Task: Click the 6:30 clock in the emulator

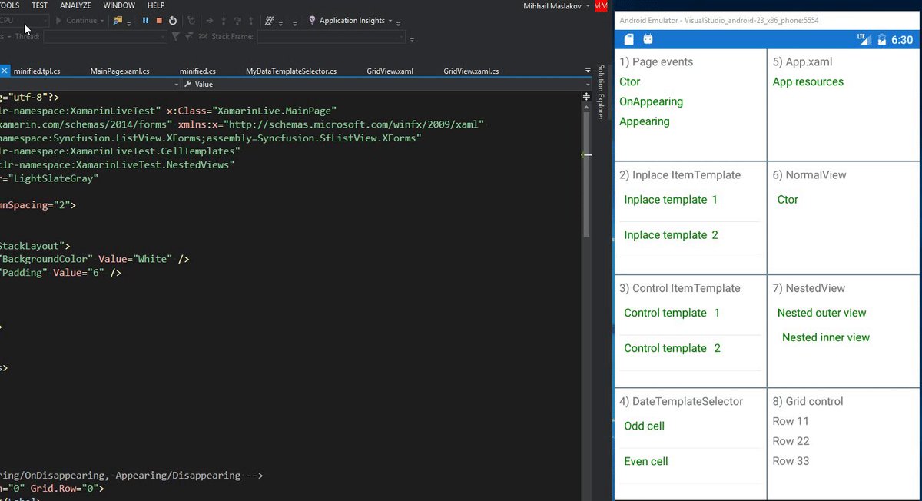Action: pos(902,39)
